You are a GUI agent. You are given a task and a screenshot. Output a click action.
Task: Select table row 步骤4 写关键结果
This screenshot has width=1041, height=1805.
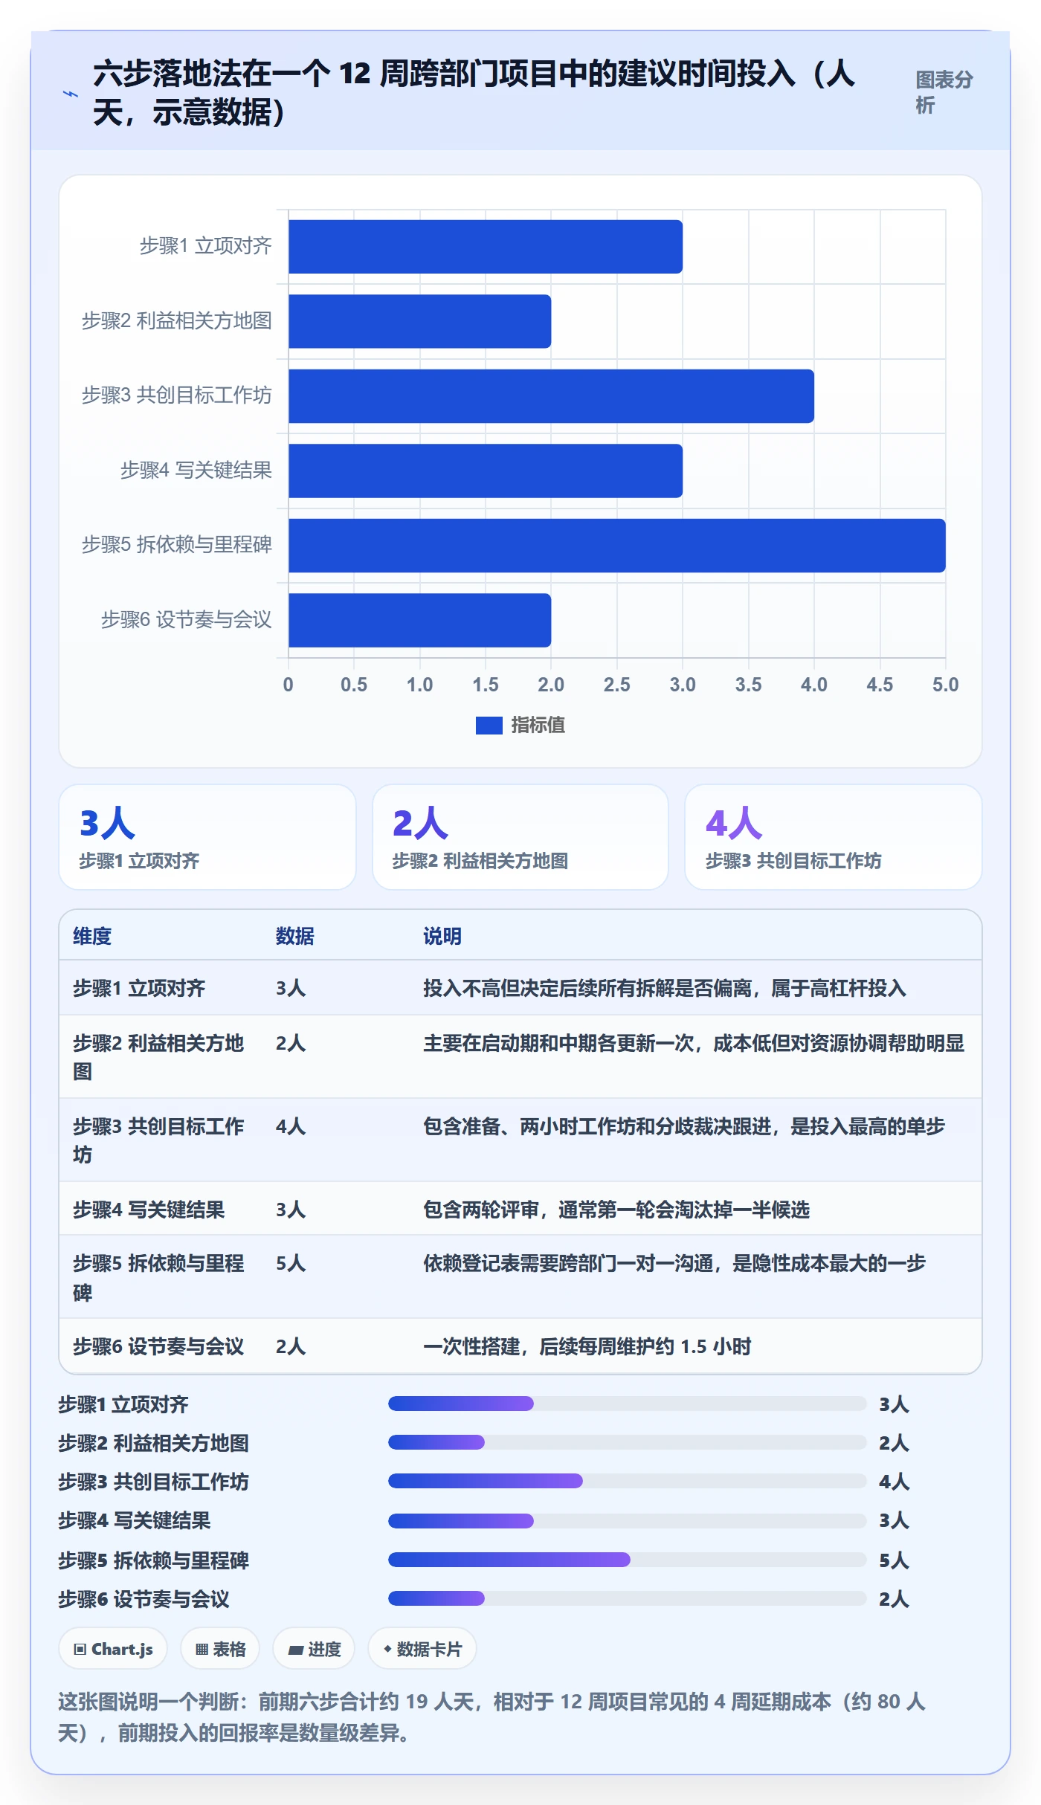[520, 1209]
